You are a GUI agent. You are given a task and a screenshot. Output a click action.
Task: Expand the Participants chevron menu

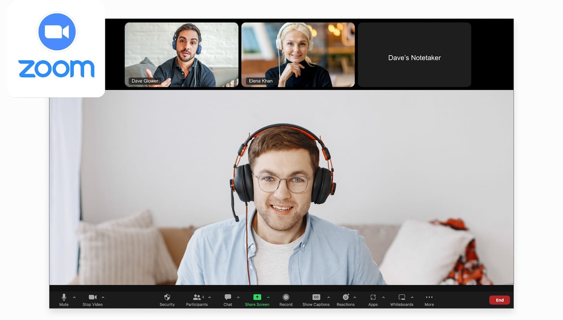coord(209,297)
